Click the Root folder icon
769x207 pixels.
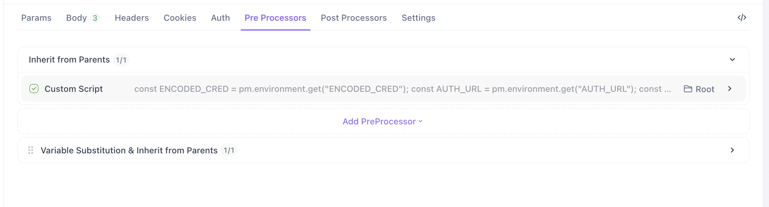tap(688, 89)
